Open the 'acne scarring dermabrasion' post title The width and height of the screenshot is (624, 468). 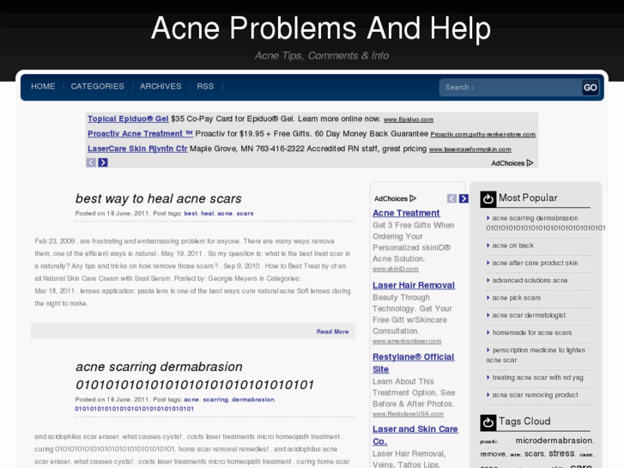coord(195,375)
